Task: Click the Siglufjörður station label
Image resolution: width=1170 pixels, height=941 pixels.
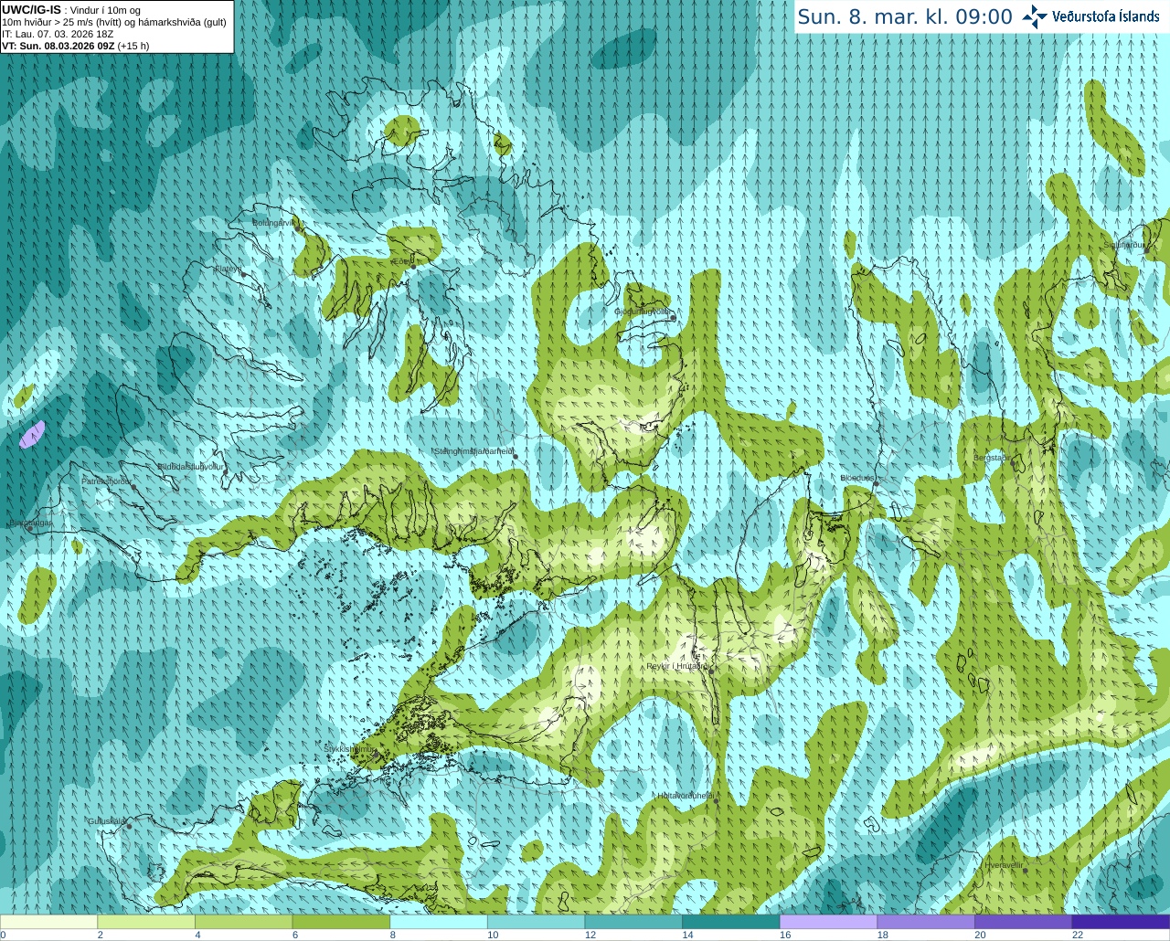Action: [x=1124, y=245]
